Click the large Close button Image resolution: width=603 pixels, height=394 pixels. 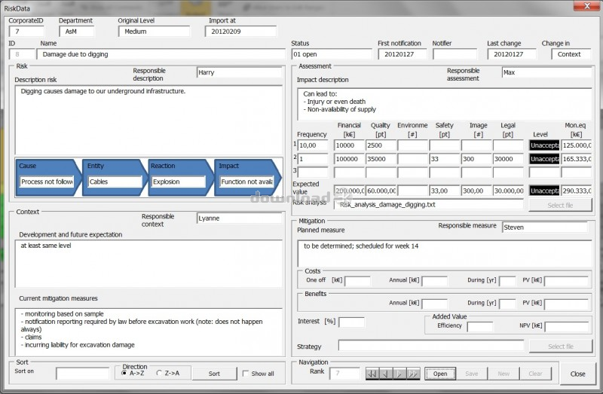click(x=577, y=374)
